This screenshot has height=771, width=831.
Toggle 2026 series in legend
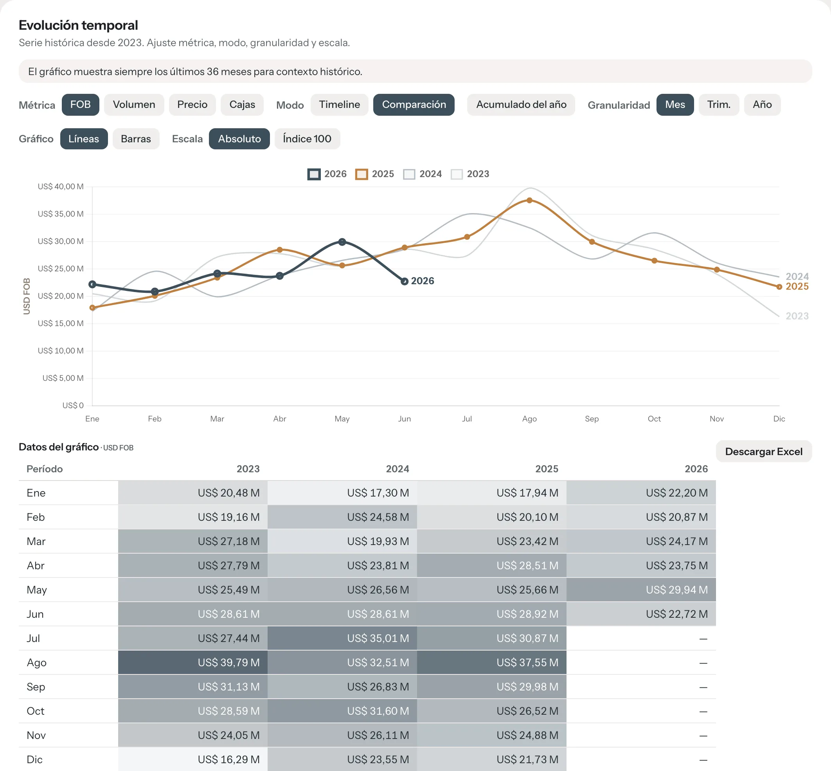point(327,174)
